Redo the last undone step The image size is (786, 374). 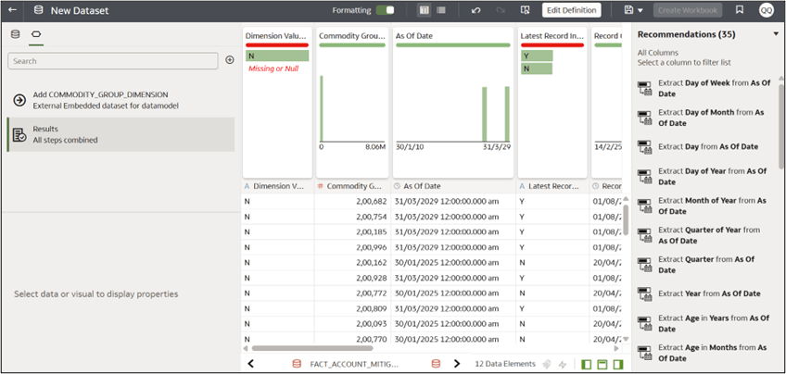tap(501, 10)
